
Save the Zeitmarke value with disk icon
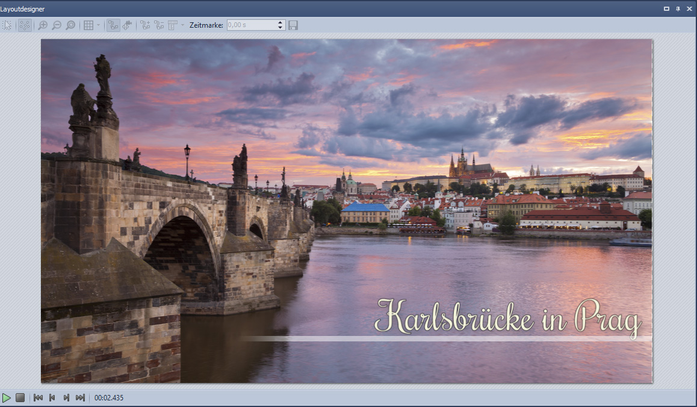(293, 25)
